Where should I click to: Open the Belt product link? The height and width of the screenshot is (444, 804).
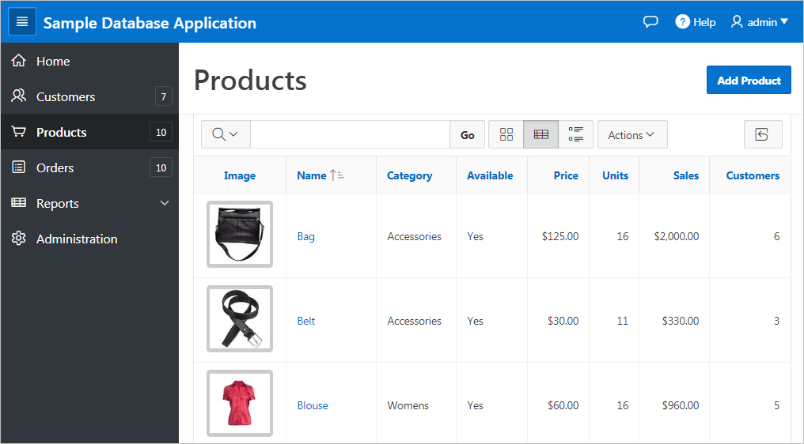(306, 321)
